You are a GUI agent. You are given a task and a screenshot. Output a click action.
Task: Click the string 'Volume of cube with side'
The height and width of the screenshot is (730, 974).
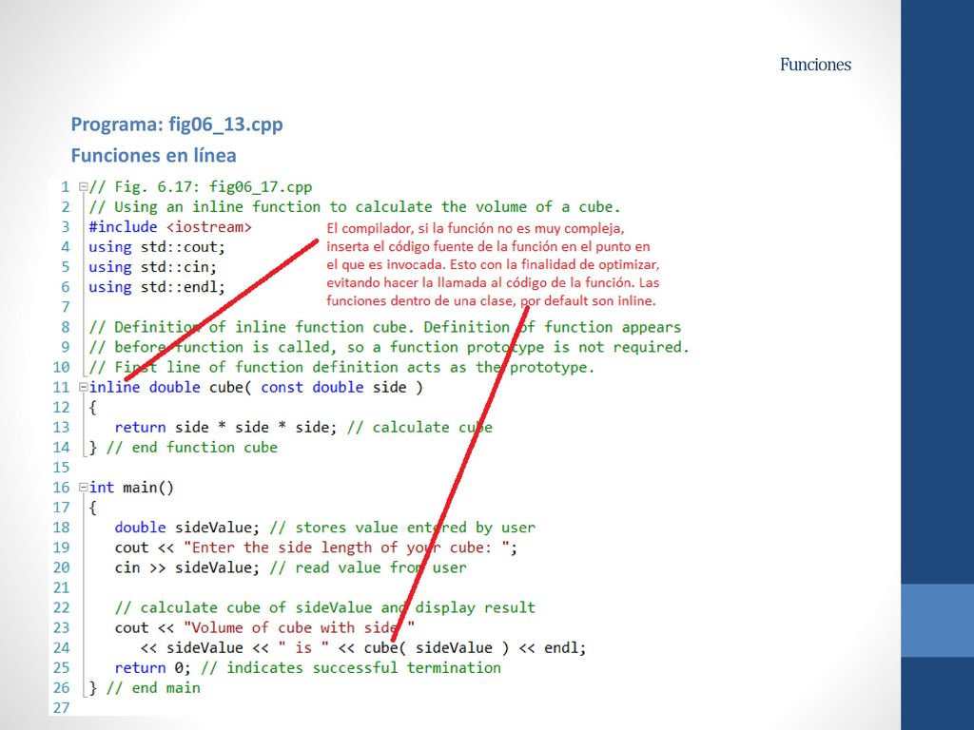[x=295, y=627]
